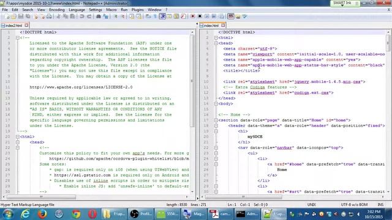Open the Plugins menu
The height and width of the screenshot is (220, 392).
point(137,10)
